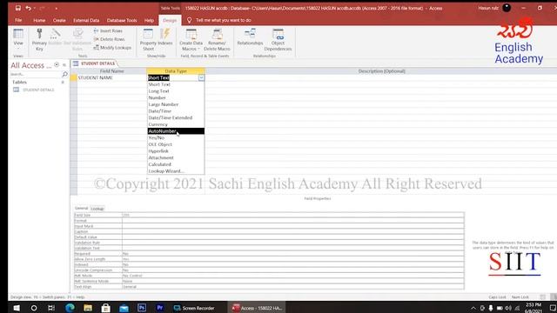Choose Date/Time data type
This screenshot has height=313, width=557.
[x=176, y=111]
